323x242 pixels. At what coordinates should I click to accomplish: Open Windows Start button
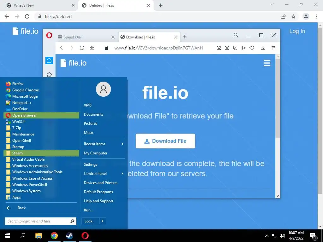tap(8, 236)
